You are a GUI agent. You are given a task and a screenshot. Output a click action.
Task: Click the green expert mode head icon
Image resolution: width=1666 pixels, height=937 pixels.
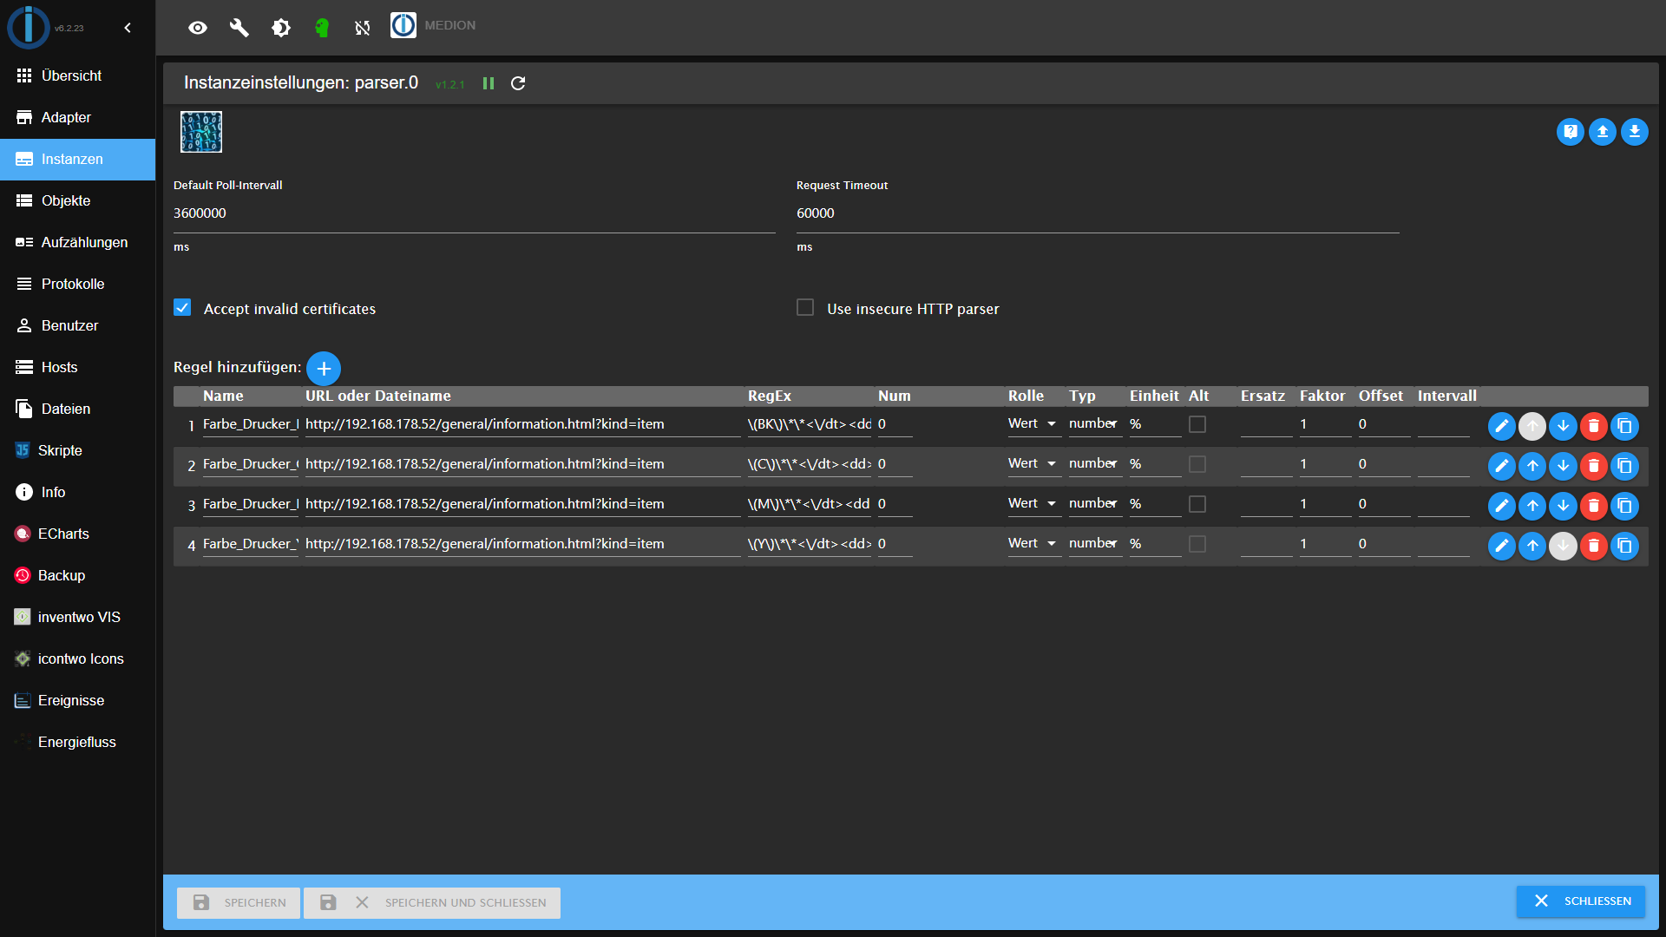click(x=322, y=28)
